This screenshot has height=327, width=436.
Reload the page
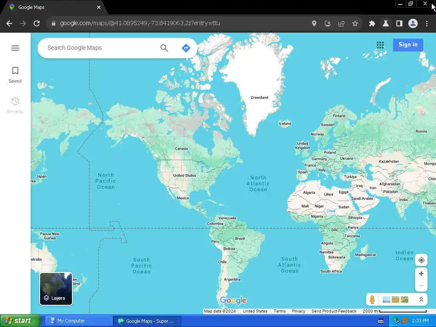click(x=37, y=23)
